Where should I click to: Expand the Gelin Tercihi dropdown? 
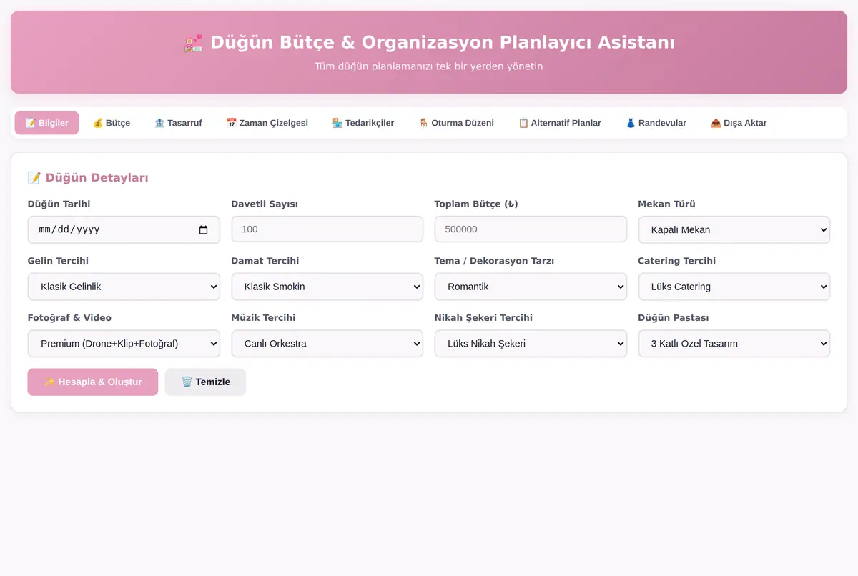point(124,287)
